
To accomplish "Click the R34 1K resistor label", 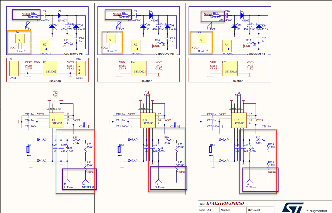I will (x=133, y=160).
